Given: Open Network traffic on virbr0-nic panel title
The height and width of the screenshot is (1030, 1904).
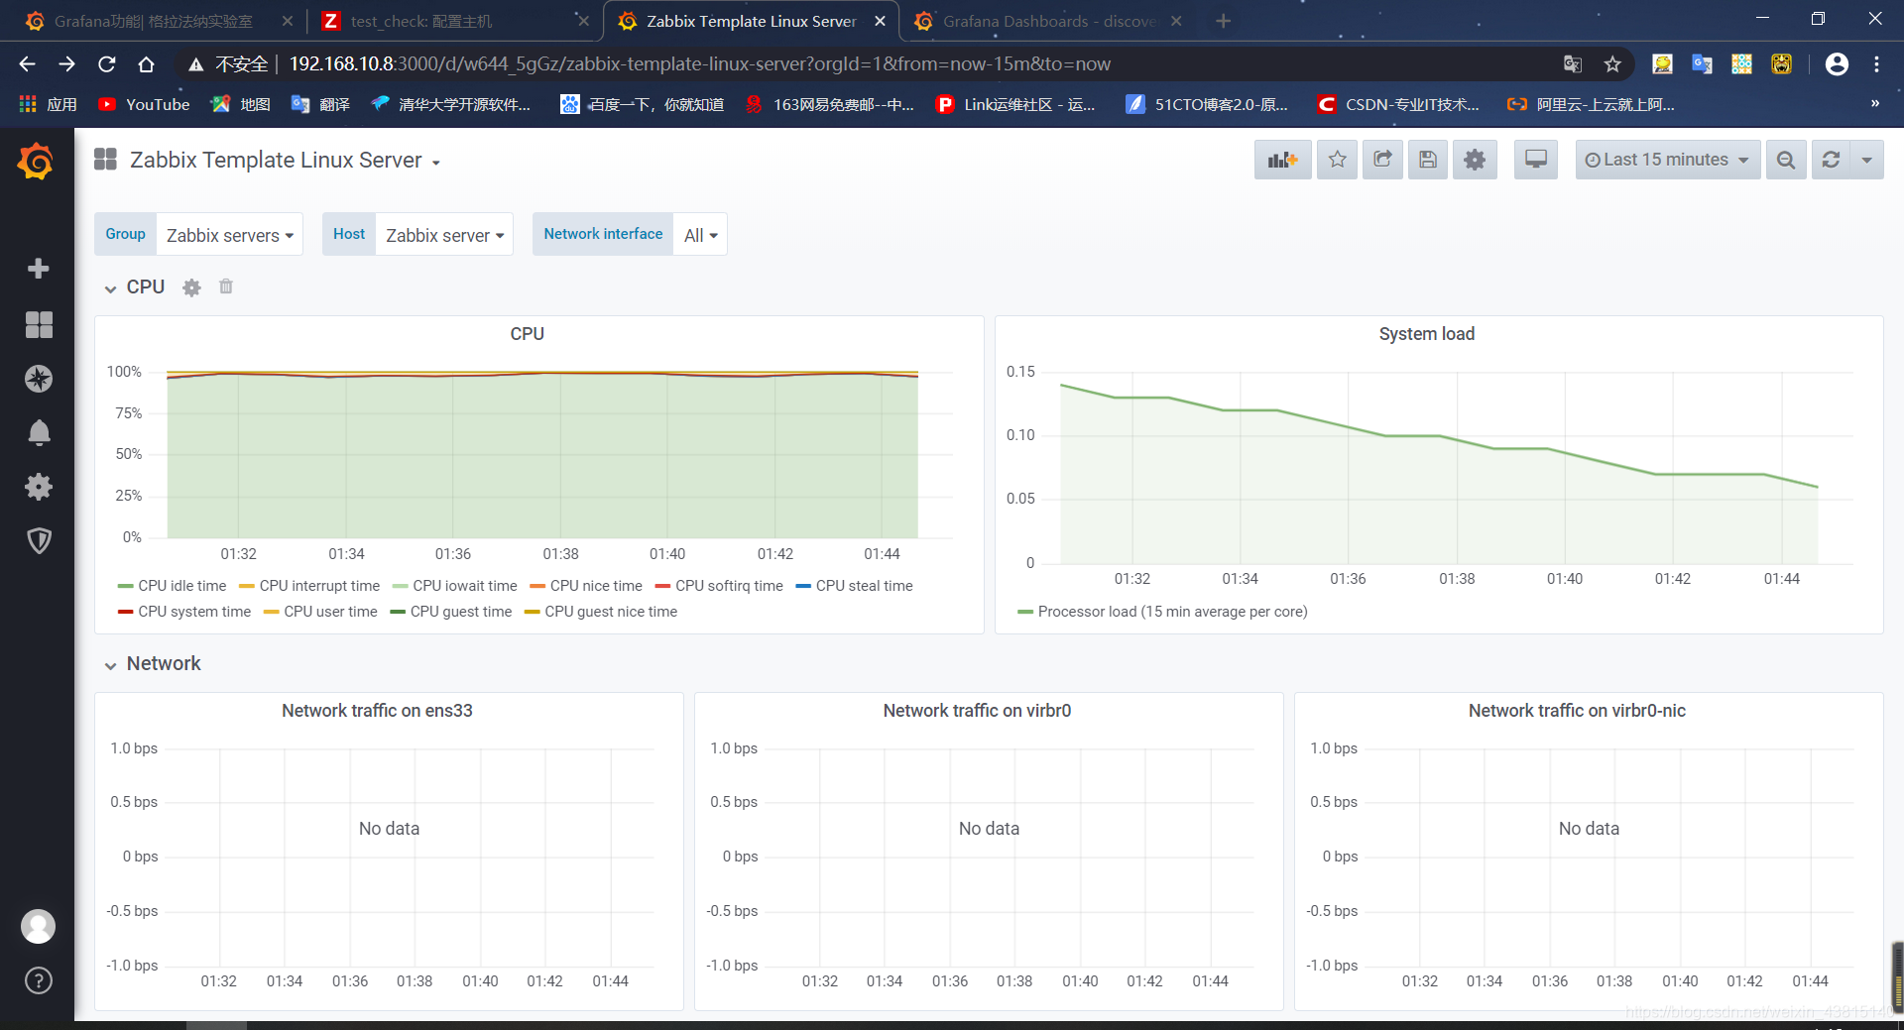Looking at the screenshot, I should [1577, 711].
